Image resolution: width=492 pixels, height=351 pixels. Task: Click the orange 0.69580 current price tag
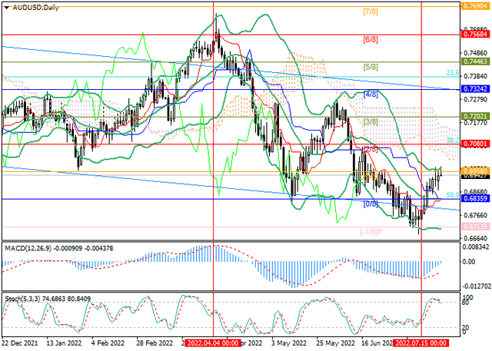point(476,170)
